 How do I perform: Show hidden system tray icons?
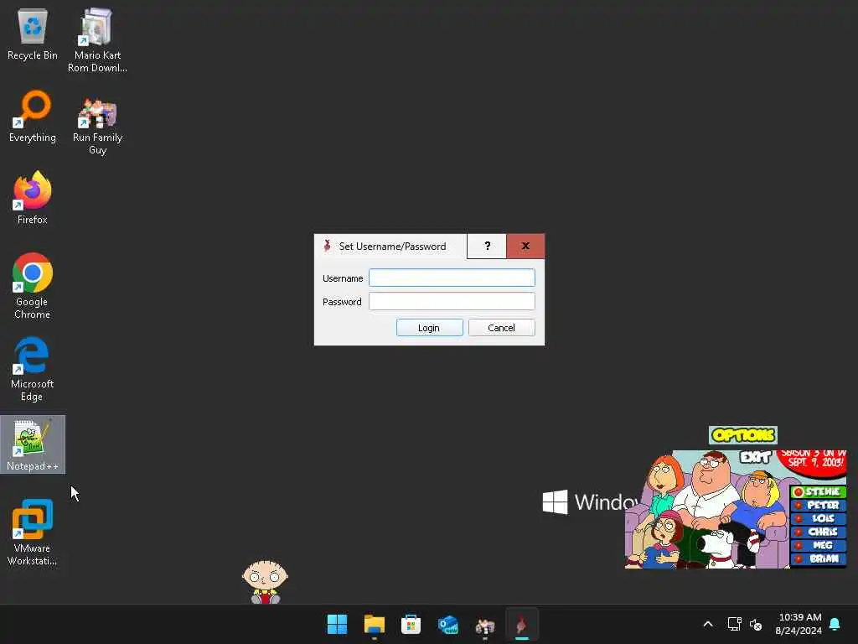tap(707, 624)
